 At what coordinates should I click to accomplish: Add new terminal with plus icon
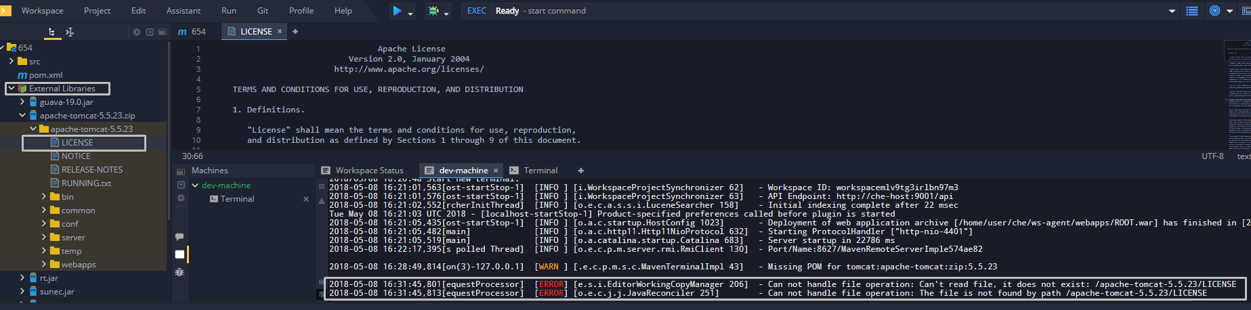(x=580, y=170)
